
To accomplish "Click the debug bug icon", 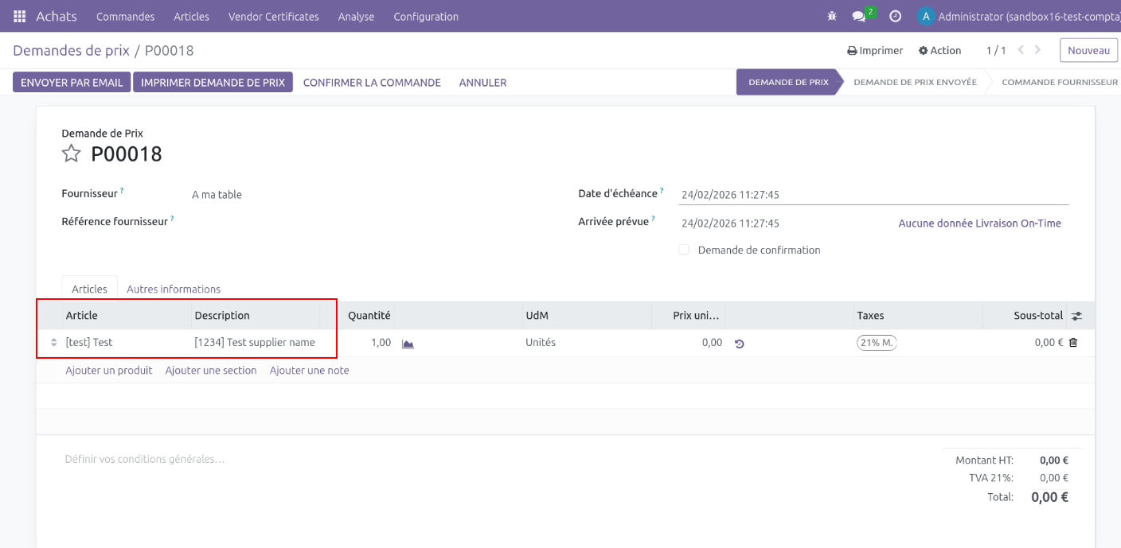I will (832, 16).
